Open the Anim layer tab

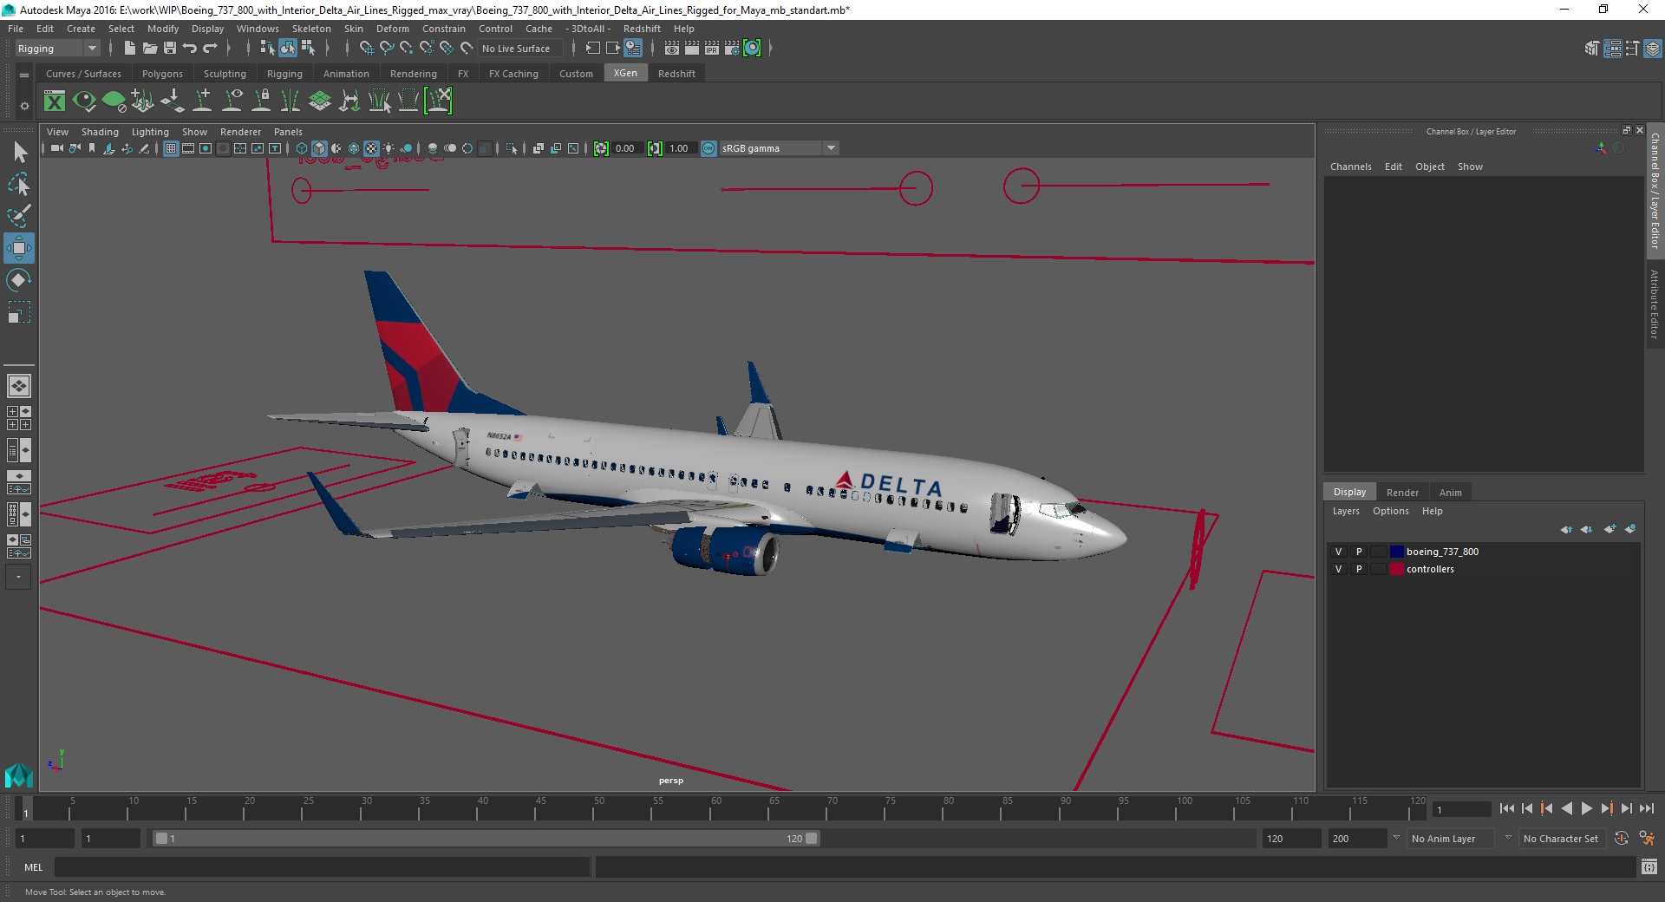(x=1450, y=492)
